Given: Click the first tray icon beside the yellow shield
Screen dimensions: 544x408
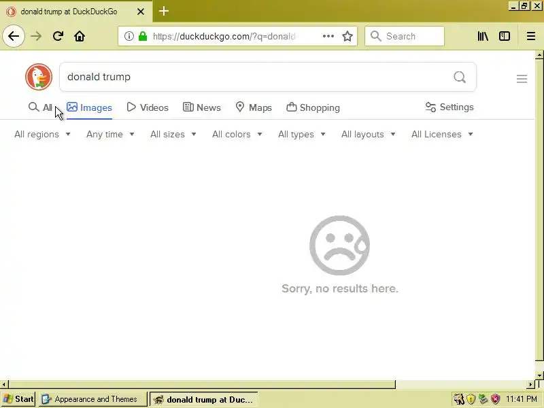Looking at the screenshot, I should (458, 399).
